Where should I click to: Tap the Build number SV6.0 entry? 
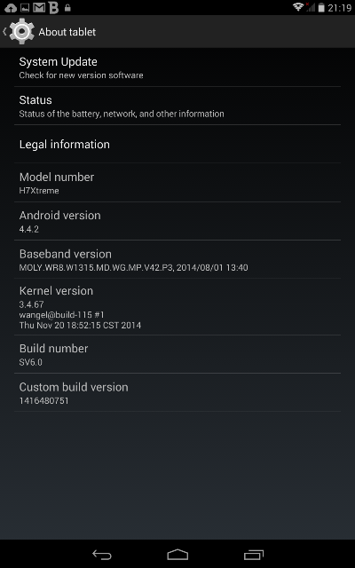[177, 354]
